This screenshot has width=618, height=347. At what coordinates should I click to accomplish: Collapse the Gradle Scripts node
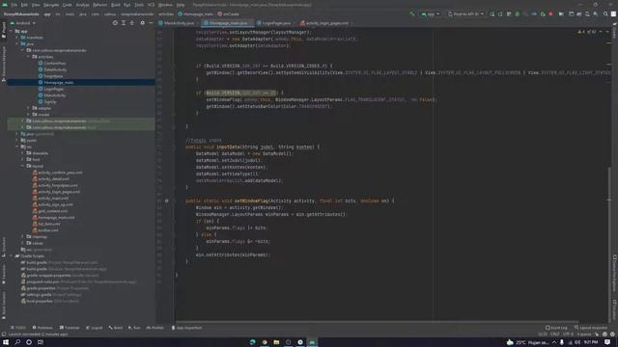point(12,255)
